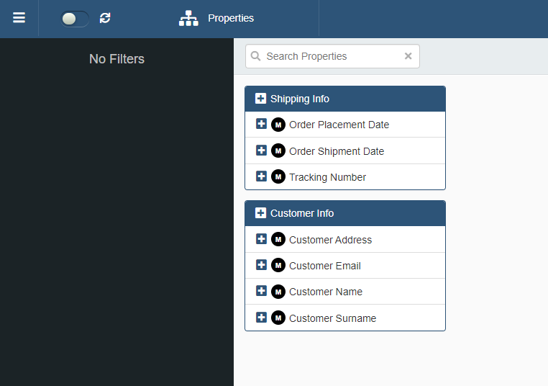548x386 pixels.
Task: Click the Customer Email label
Action: (x=325, y=266)
